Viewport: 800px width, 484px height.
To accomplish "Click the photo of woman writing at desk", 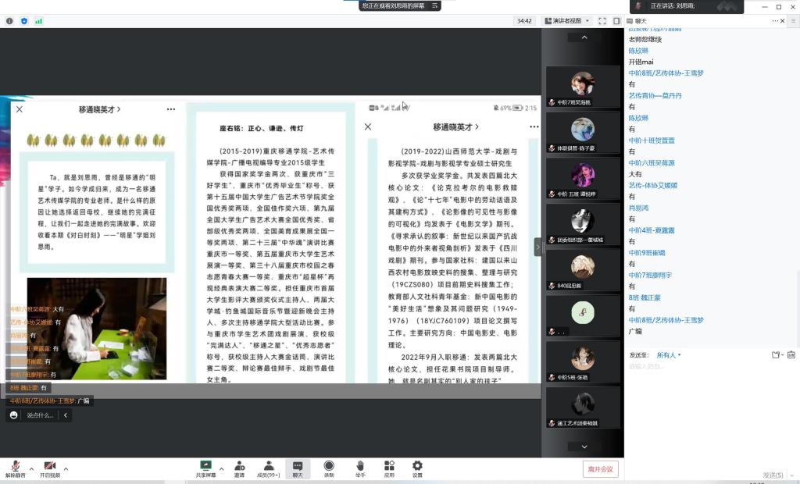I will tap(97, 329).
